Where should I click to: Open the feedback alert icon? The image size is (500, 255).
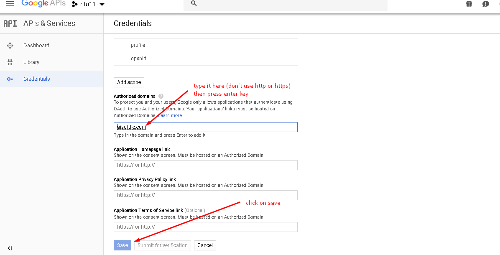click(x=486, y=4)
